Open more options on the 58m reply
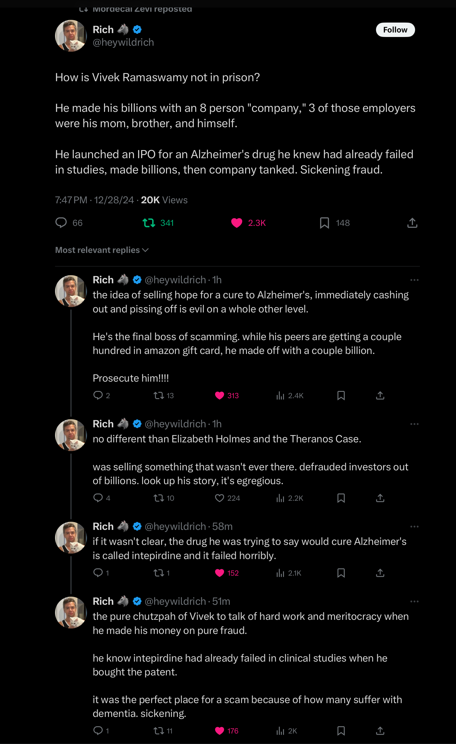The image size is (456, 744). (x=414, y=527)
